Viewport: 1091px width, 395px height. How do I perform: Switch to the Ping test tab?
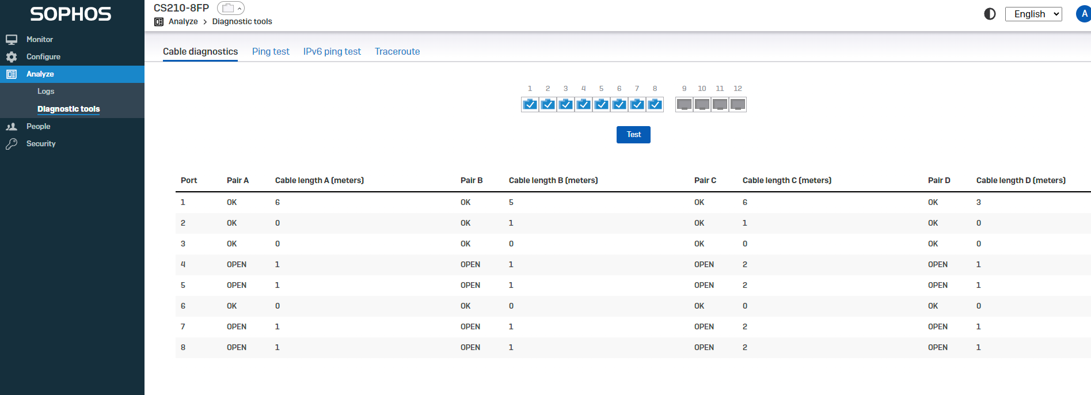coord(271,51)
